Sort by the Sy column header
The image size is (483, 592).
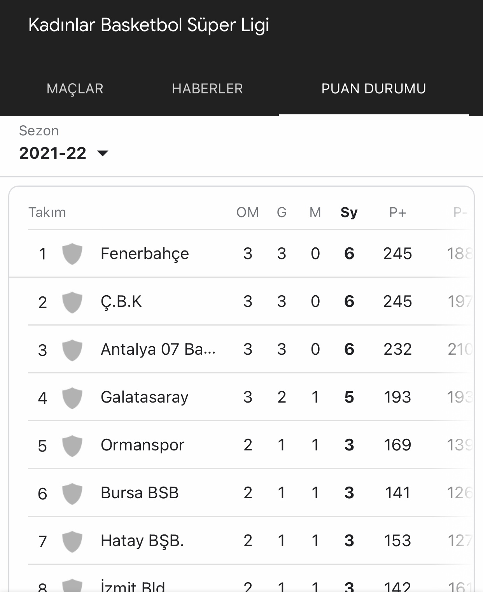349,212
